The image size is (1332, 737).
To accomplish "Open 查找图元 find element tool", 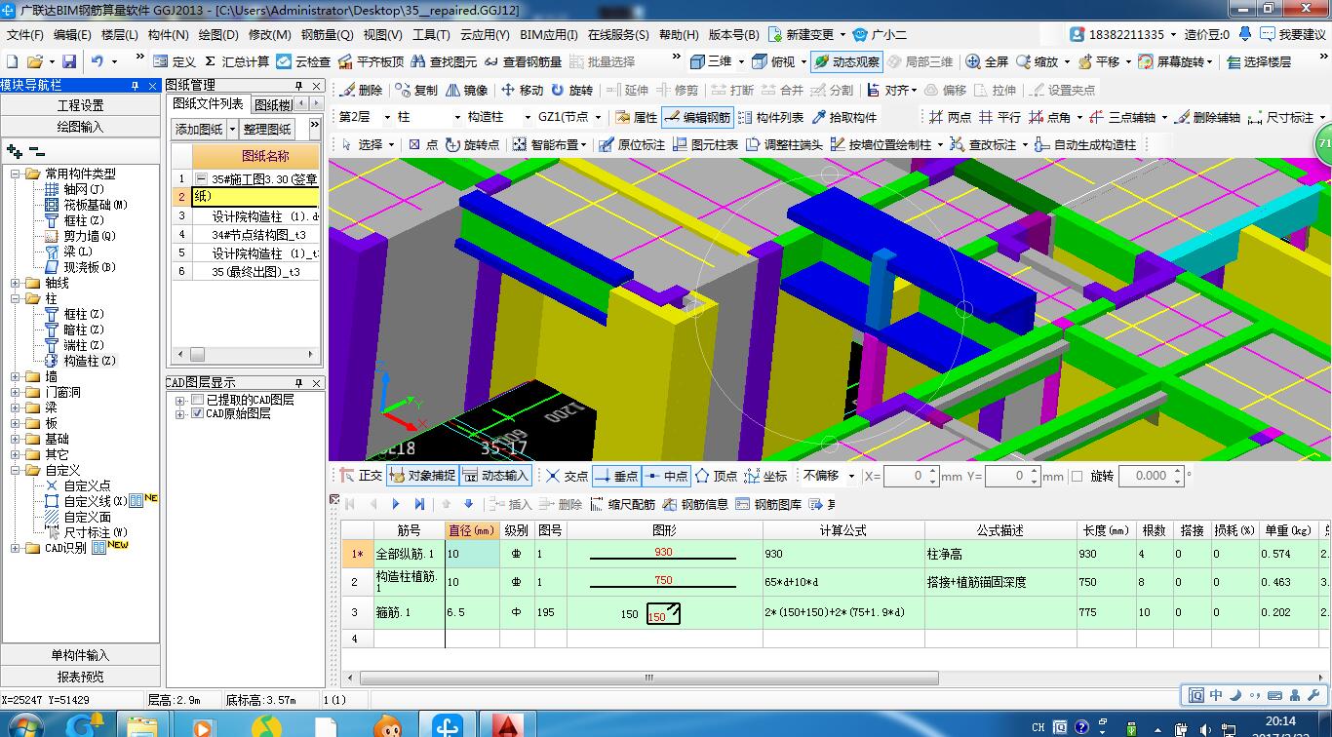I will tap(444, 61).
